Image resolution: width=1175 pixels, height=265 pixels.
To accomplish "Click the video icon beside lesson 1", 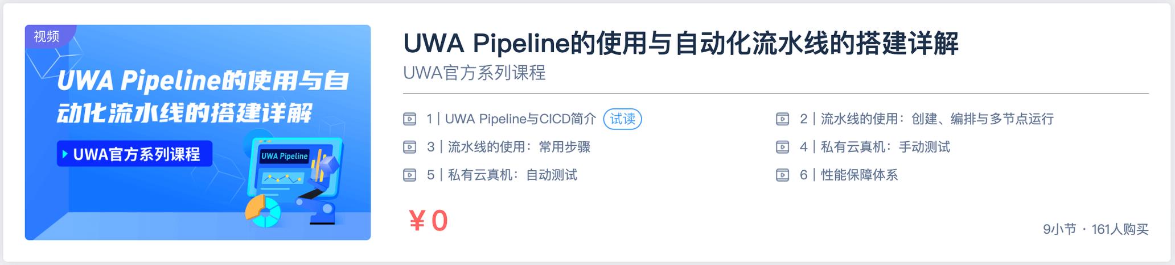I will pyautogui.click(x=409, y=119).
